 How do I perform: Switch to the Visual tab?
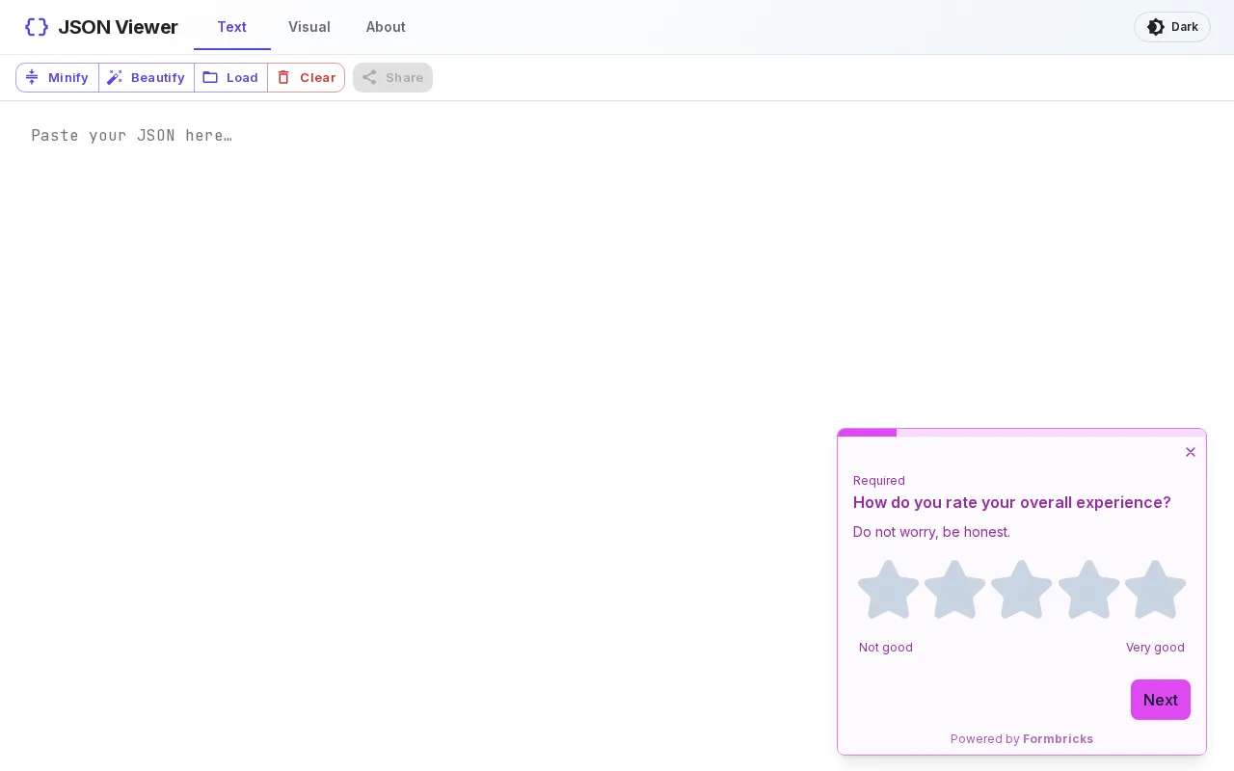pyautogui.click(x=309, y=27)
